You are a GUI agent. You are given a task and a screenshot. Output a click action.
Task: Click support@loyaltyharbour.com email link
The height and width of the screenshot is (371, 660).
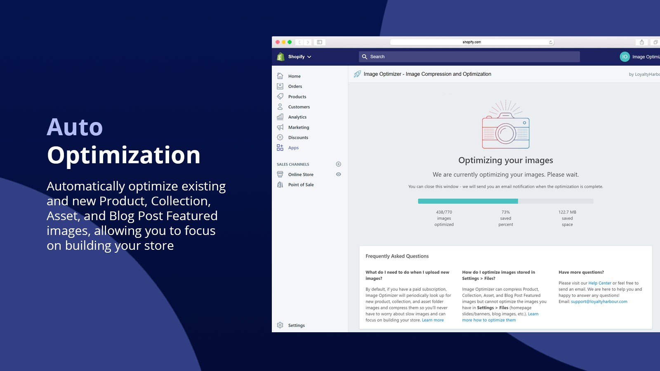(x=599, y=302)
